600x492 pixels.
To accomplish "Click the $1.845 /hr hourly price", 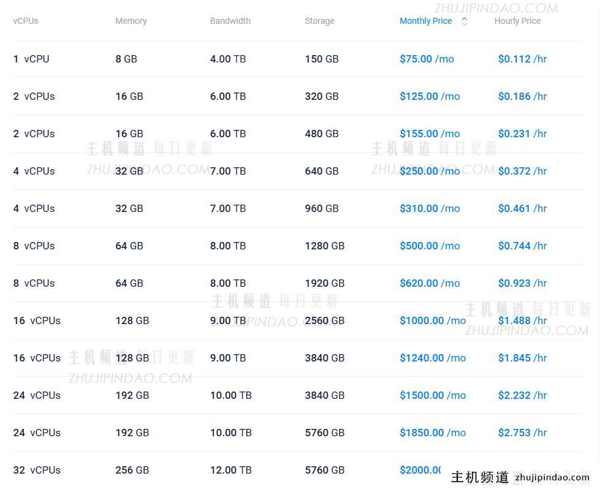I will (522, 358).
